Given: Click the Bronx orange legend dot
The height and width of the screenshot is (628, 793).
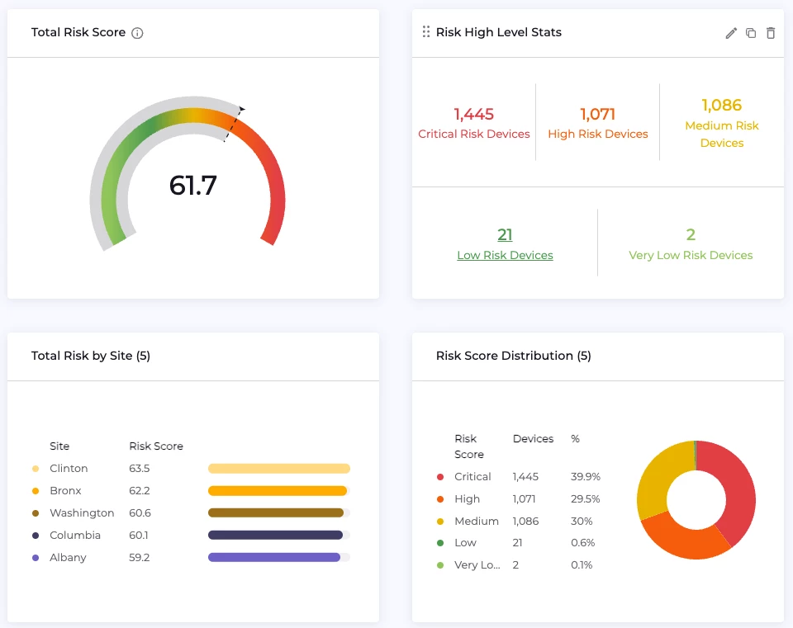Looking at the screenshot, I should [36, 491].
